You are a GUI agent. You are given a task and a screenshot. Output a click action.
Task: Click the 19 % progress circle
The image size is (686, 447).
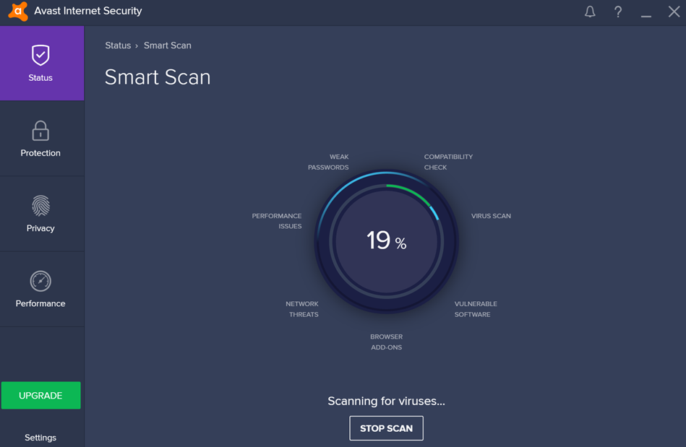[x=386, y=241]
